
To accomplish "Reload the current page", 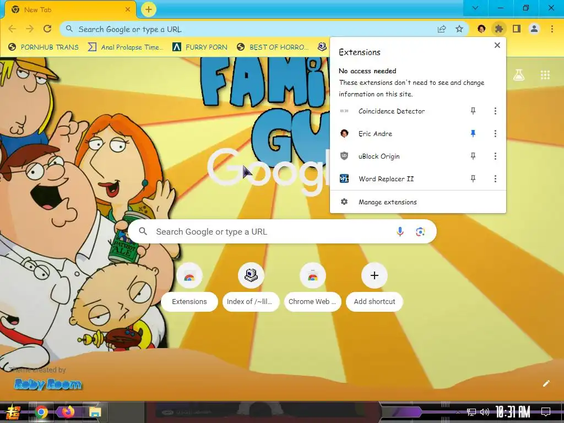I will pyautogui.click(x=47, y=29).
